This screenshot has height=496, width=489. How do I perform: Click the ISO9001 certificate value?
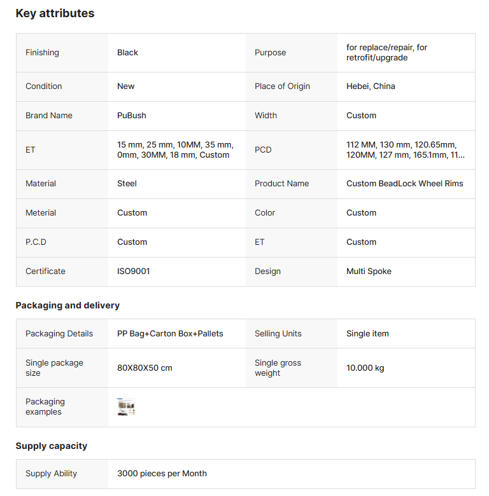134,272
